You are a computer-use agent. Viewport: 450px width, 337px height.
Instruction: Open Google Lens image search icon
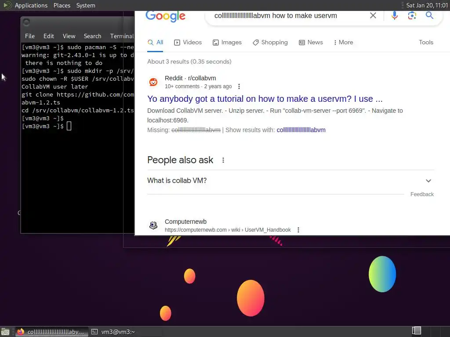[412, 15]
